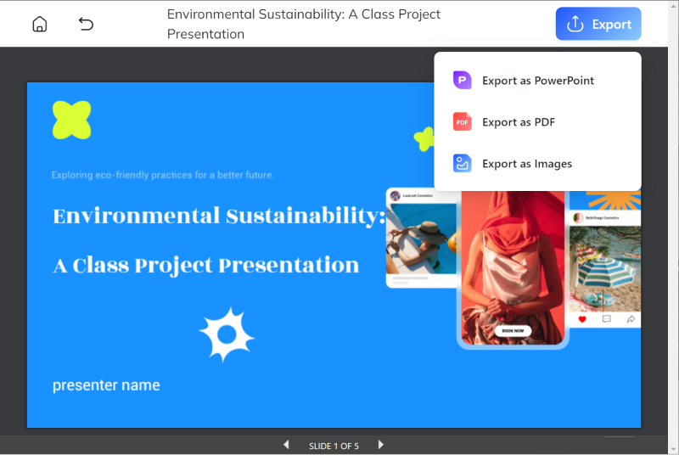The image size is (679, 455).
Task: Click the blue Images export icon
Action: pyautogui.click(x=462, y=164)
